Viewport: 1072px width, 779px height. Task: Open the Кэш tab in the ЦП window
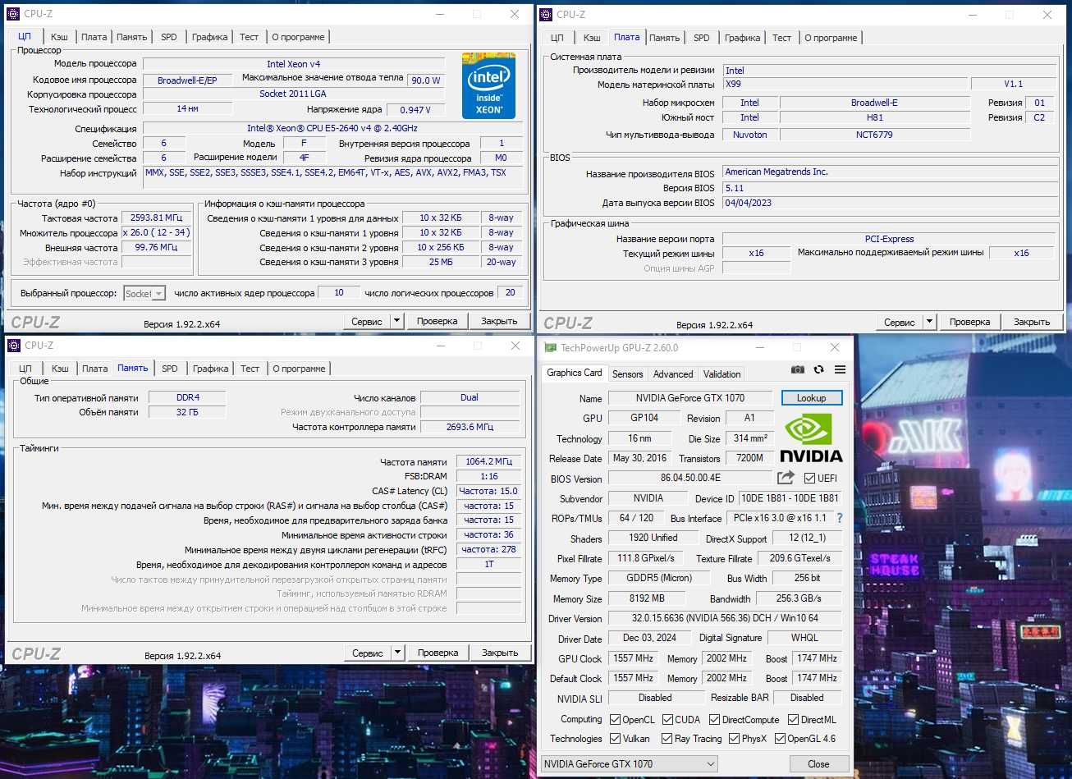[59, 37]
